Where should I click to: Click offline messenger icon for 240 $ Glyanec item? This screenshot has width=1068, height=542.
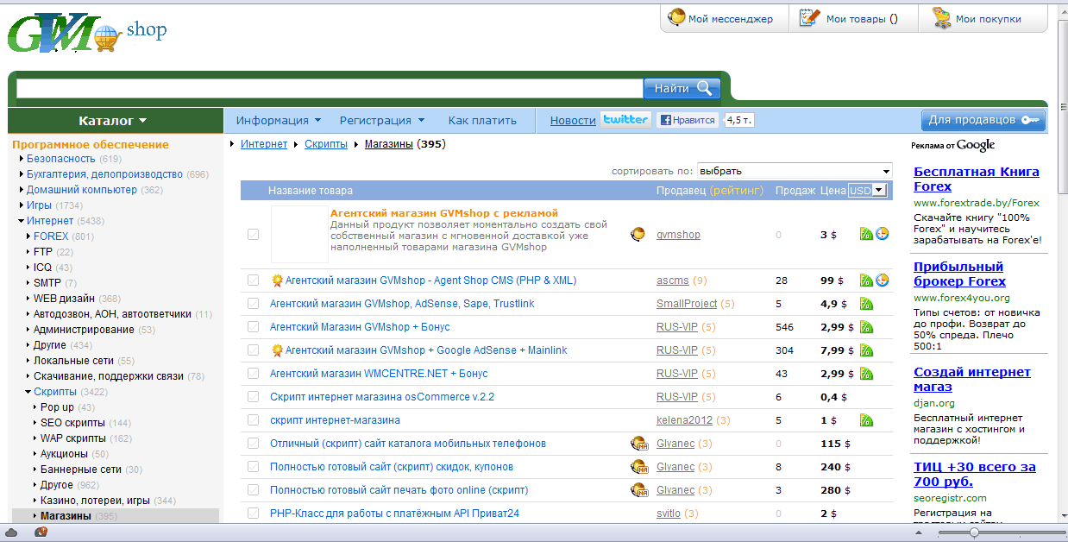(x=639, y=467)
